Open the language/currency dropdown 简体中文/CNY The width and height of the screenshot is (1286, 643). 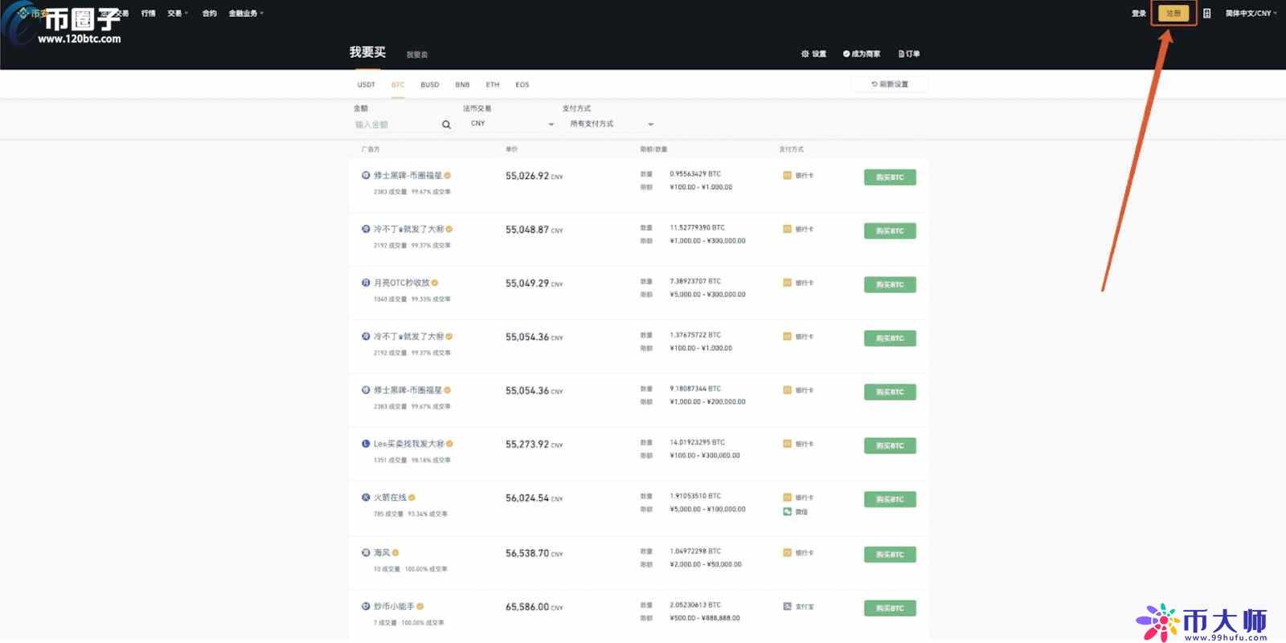pos(1251,14)
